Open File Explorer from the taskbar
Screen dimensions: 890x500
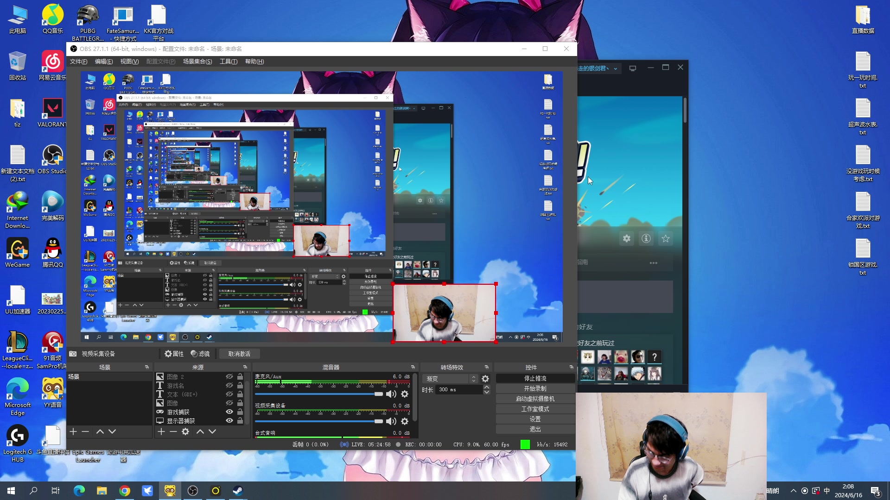click(102, 491)
